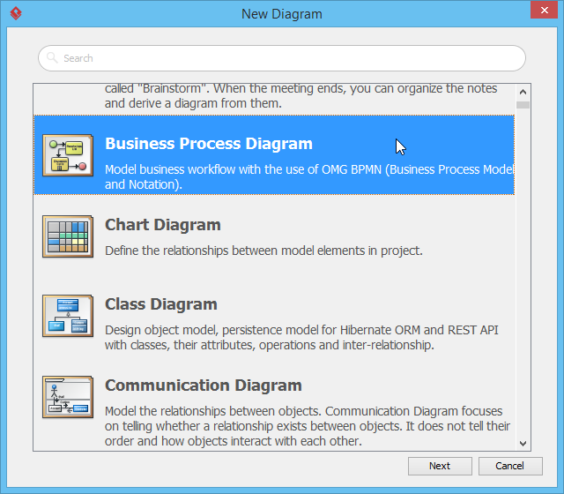Click scrollbar down arrow in diagram list
Screen dimensions: 564x494
point(523,443)
